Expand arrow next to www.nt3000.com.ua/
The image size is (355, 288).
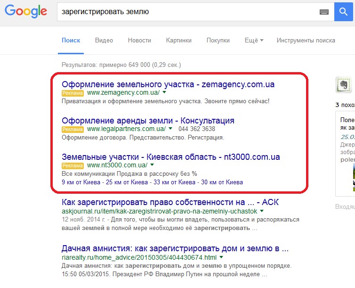click(x=152, y=165)
